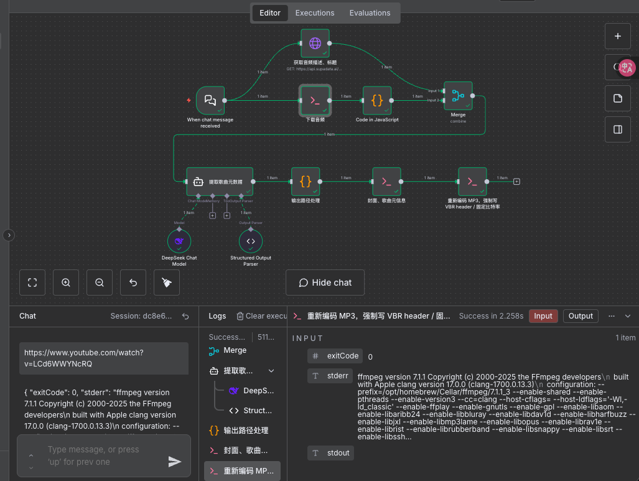Click the zoom in canvas button
Screen dimensions: 639x481
(66, 283)
